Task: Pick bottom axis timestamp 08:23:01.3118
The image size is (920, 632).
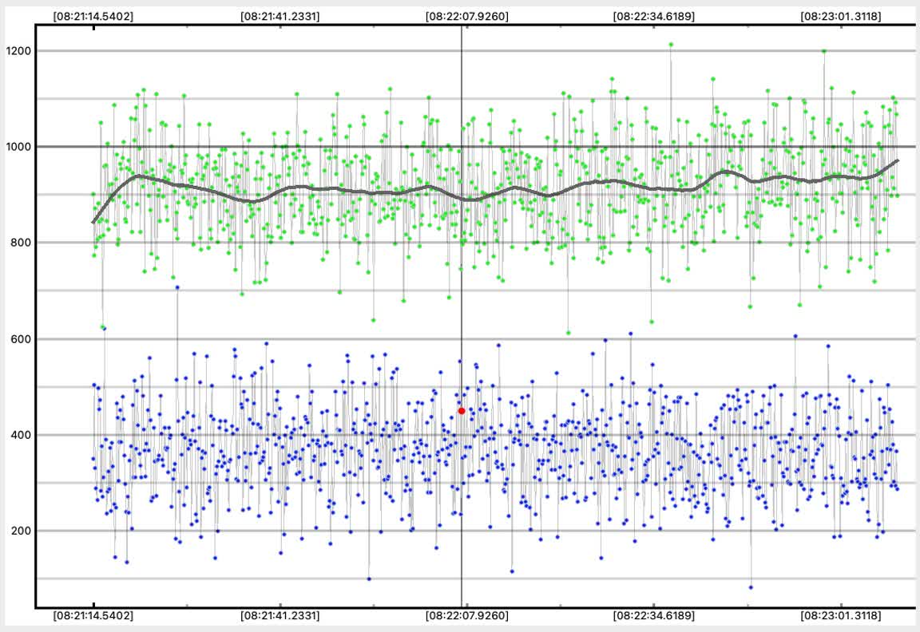Action: 841,616
